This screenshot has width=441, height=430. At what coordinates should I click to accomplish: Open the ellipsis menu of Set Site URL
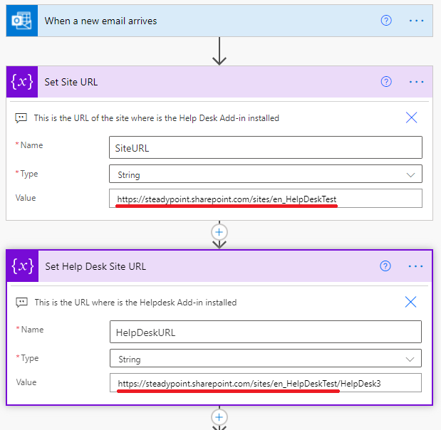[416, 82]
